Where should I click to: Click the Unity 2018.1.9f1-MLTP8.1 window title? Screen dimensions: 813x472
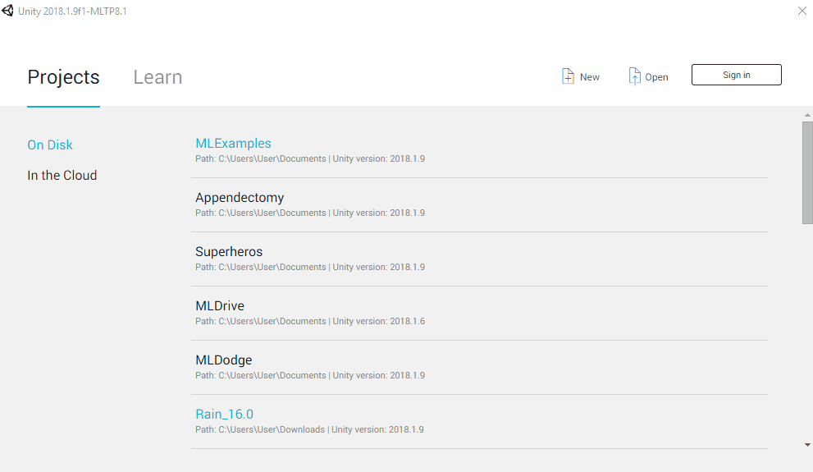click(72, 11)
